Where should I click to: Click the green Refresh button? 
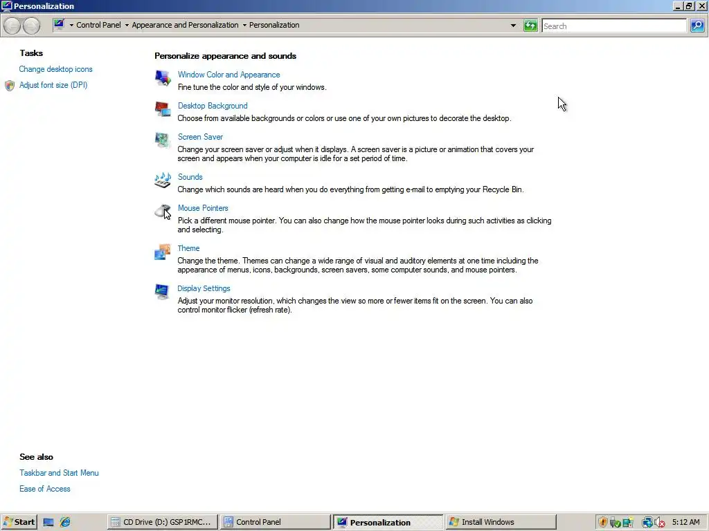pyautogui.click(x=530, y=26)
